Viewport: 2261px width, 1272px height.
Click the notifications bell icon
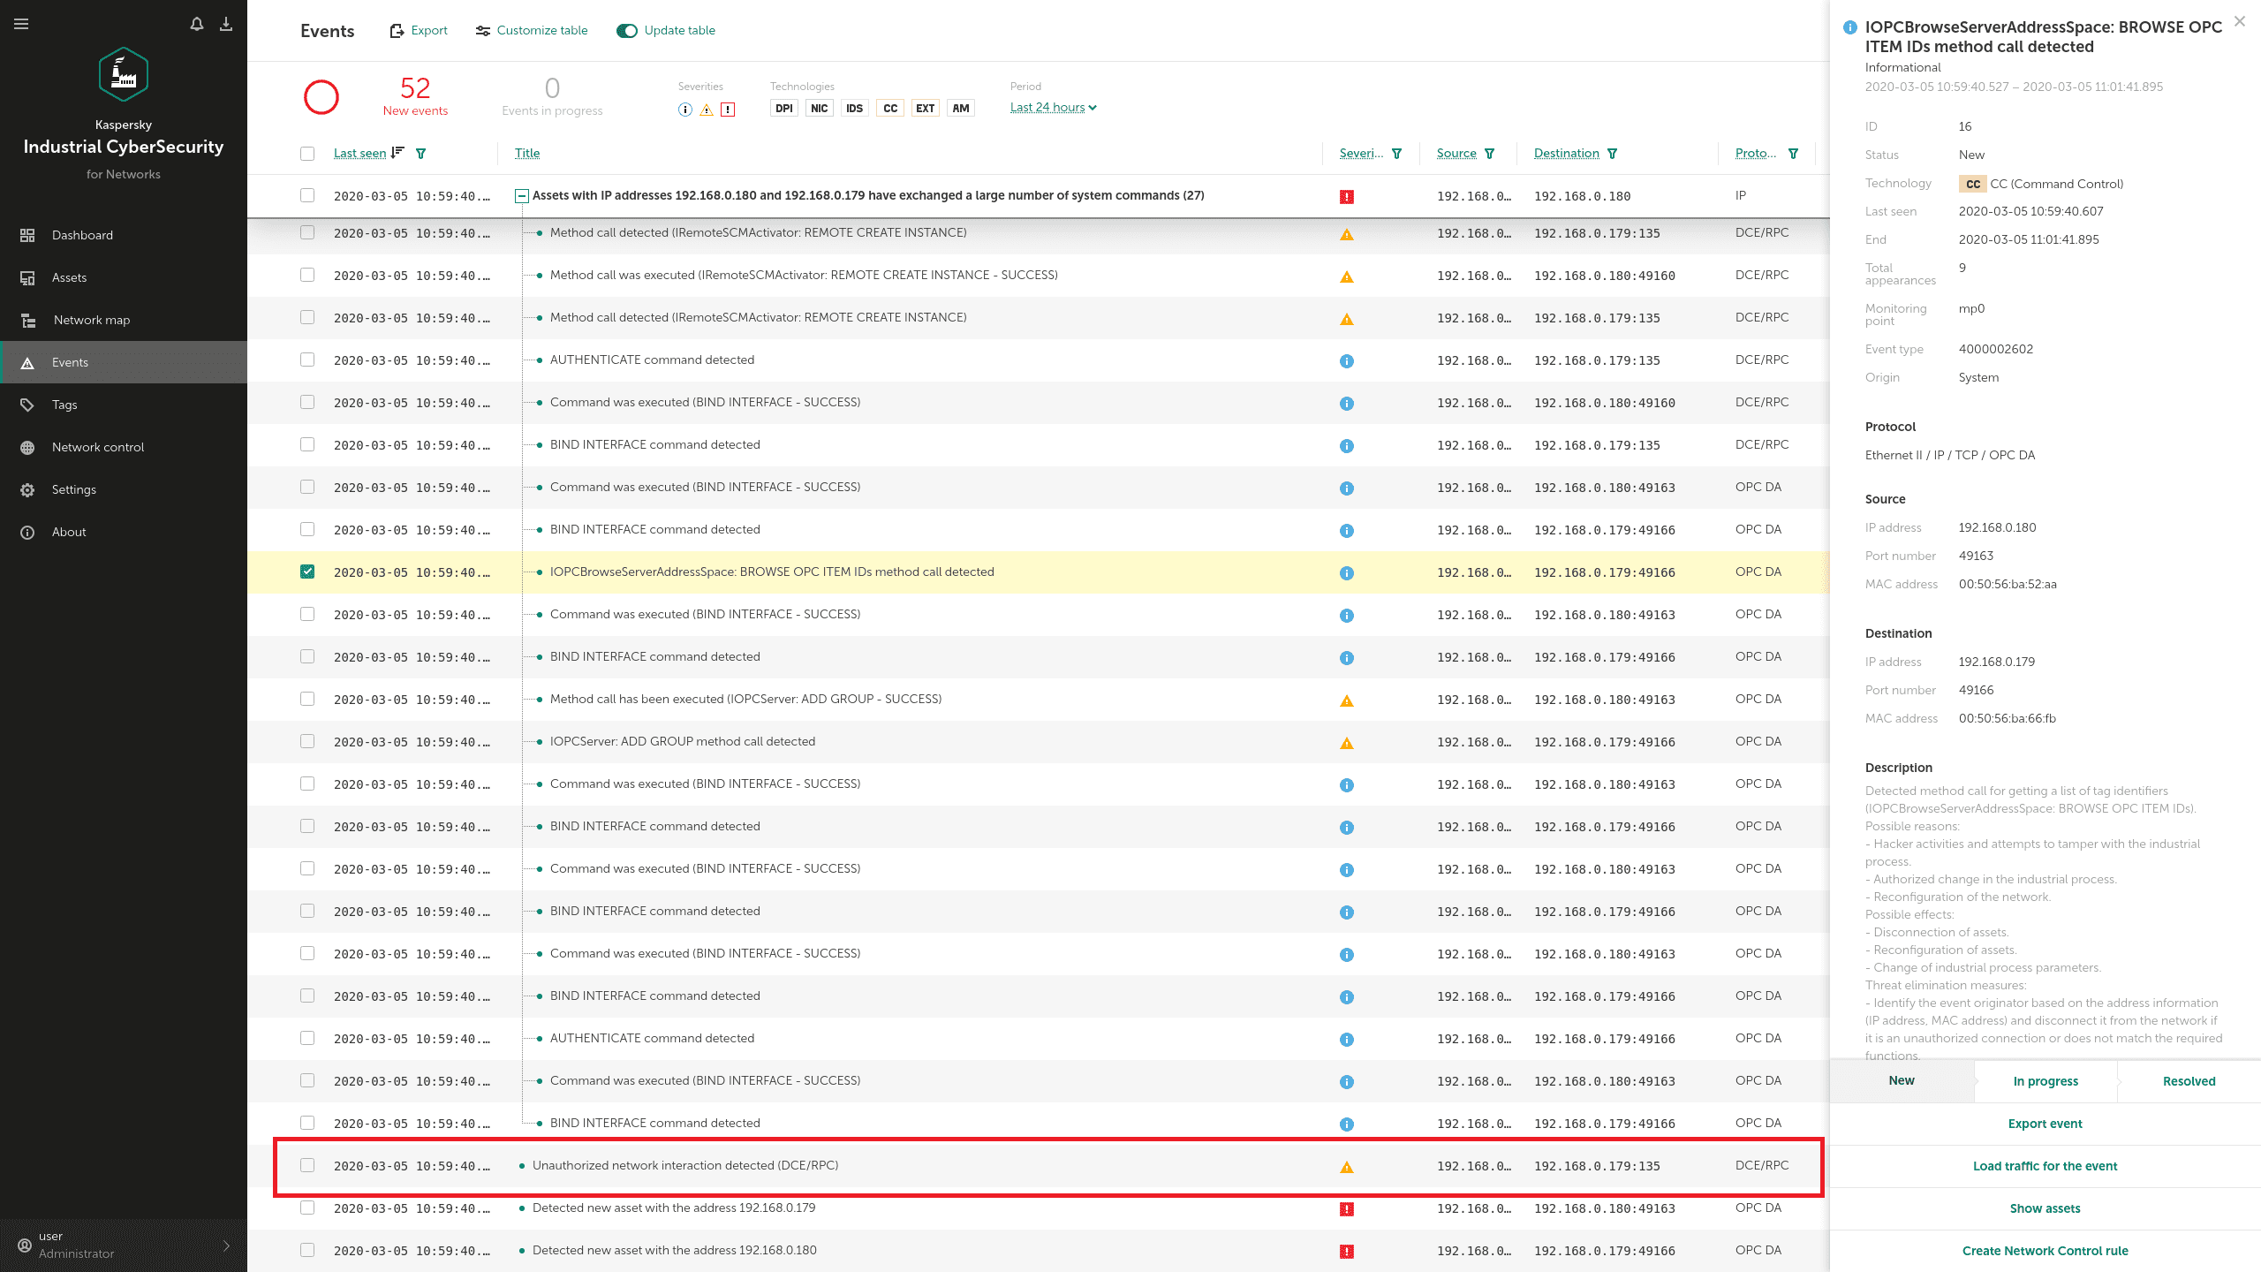click(x=196, y=24)
